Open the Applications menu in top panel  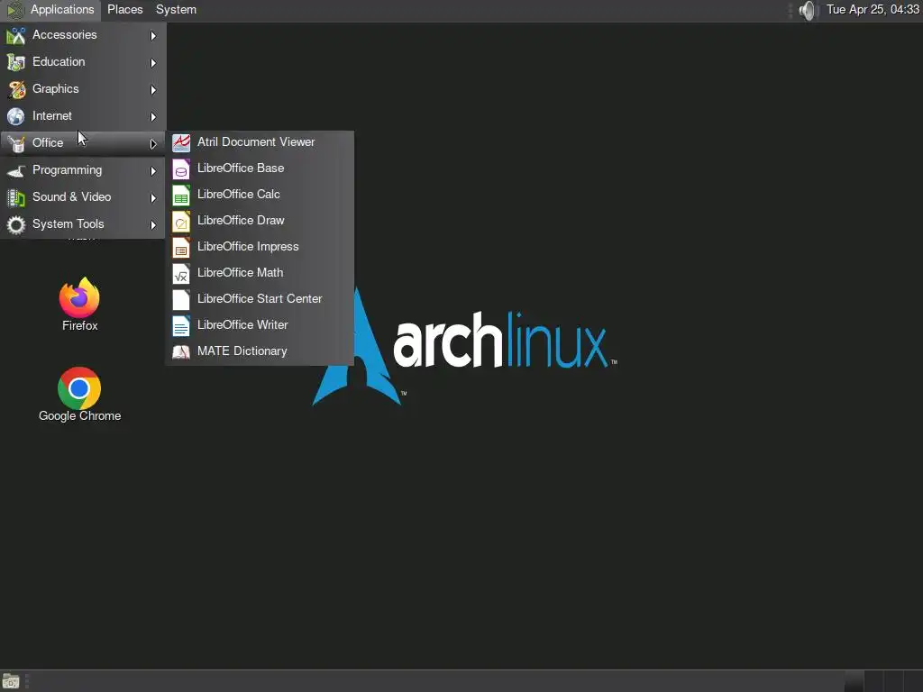(51, 10)
